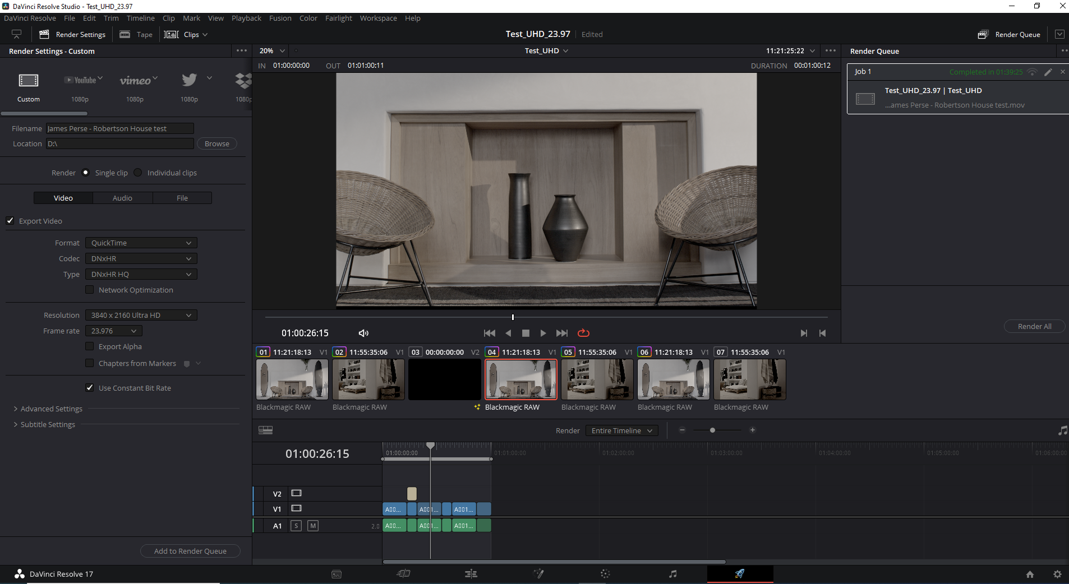The width and height of the screenshot is (1069, 584).
Task: Expand Subtitle Settings section
Action: point(44,424)
